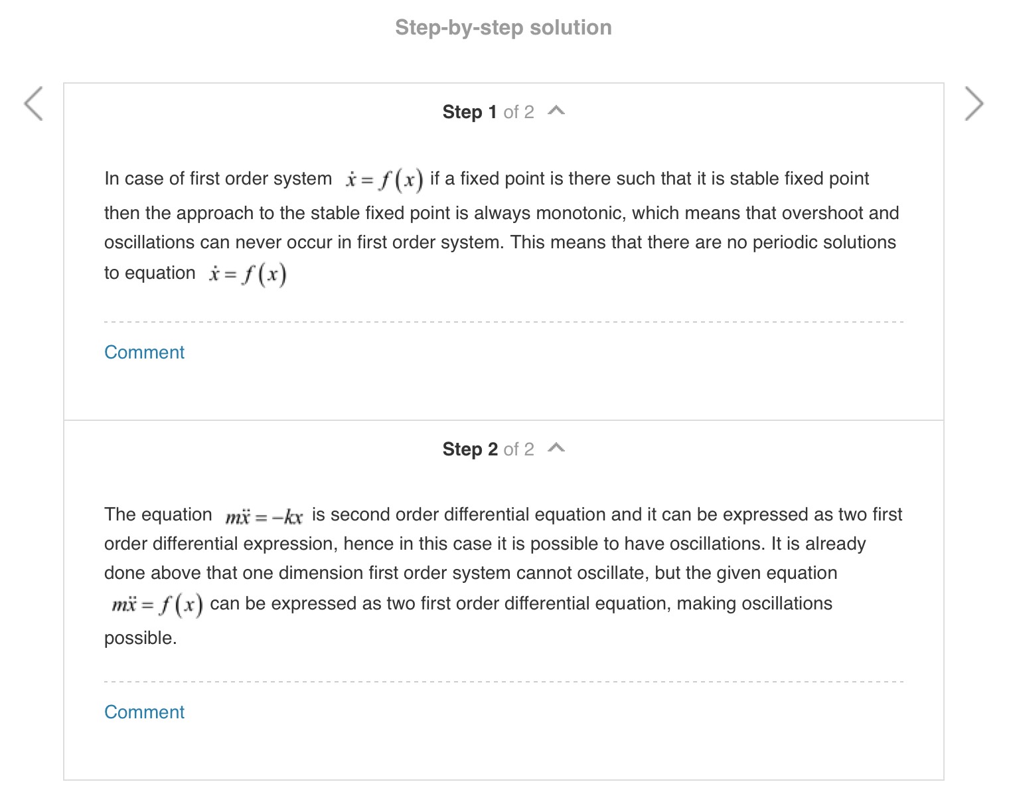Click the left arrow for previous solution
This screenshot has height=794, width=1009.
click(33, 104)
